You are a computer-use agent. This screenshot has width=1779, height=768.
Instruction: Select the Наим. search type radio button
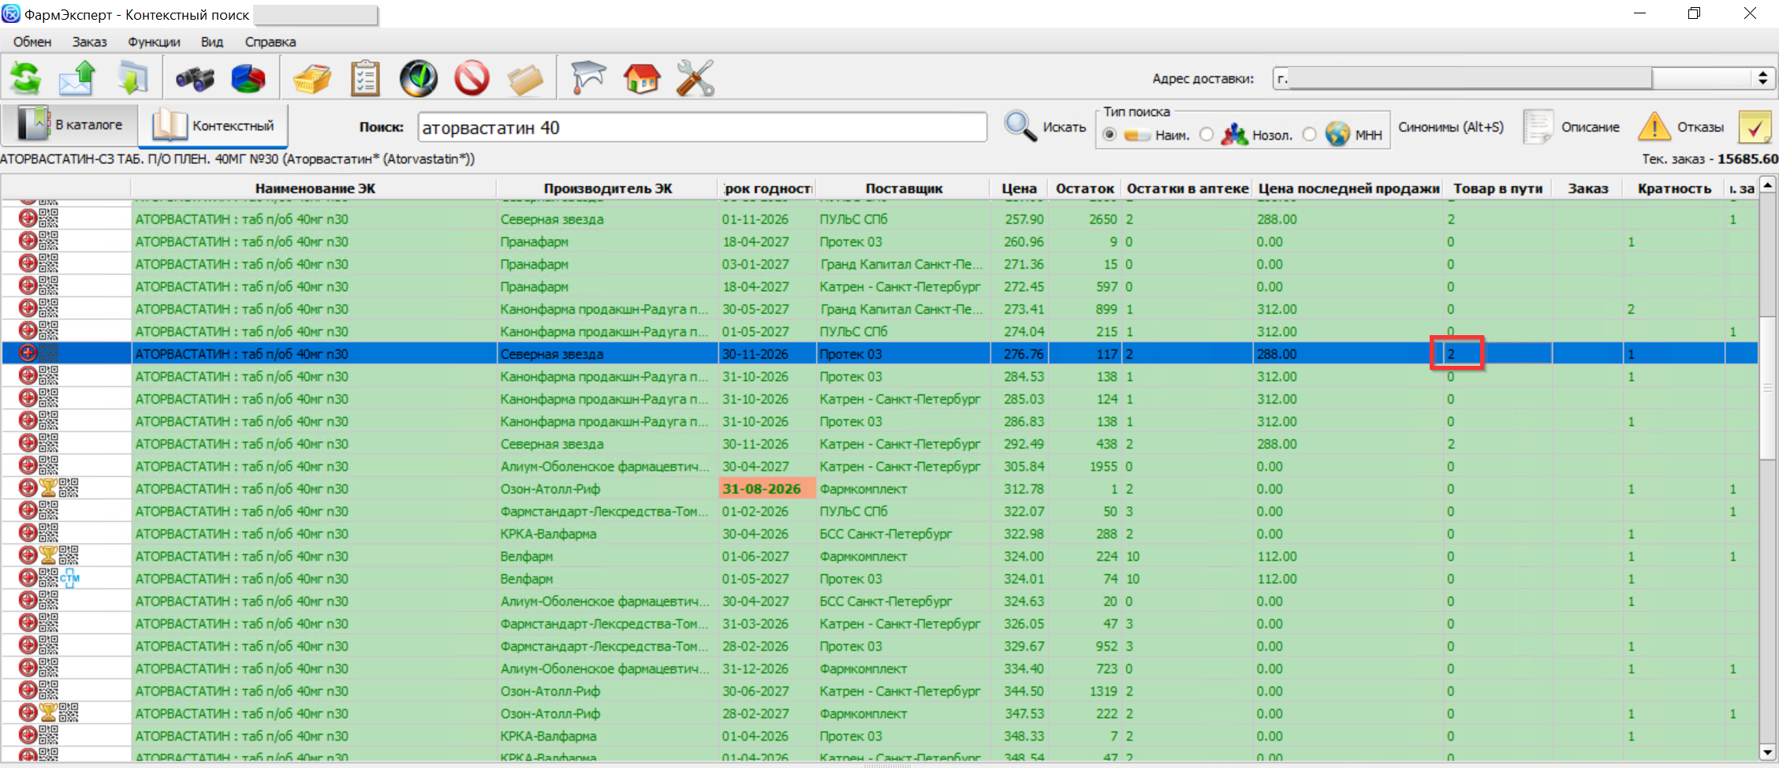coord(1110,135)
